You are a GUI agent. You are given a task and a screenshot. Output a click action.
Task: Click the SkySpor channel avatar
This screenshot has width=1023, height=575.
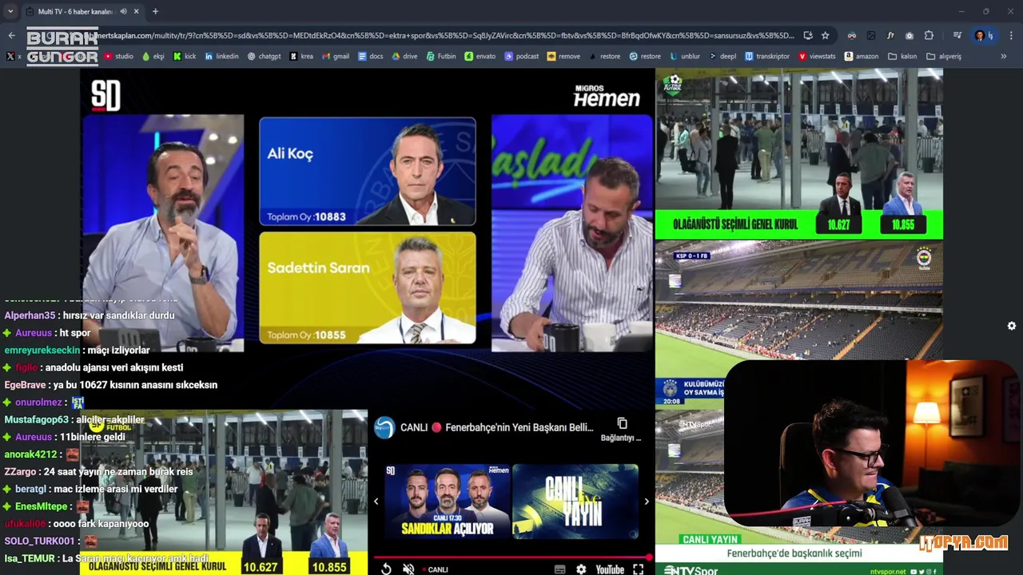384,428
